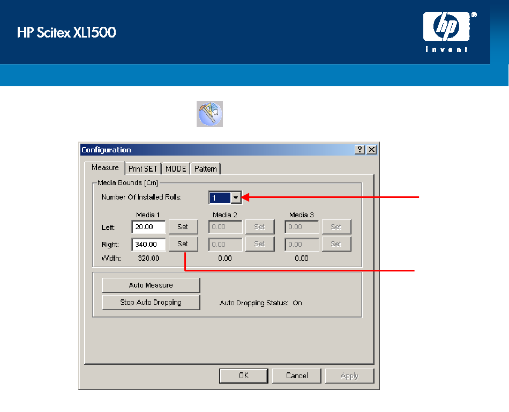The image size is (509, 412).
Task: Click the Media 3 Left input field
Action: coord(302,227)
